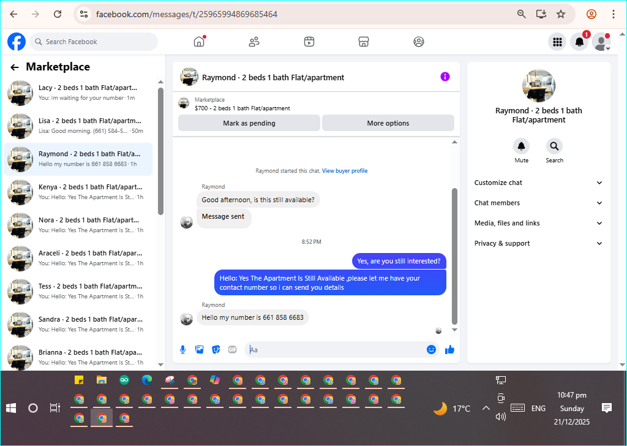Click the chat messages scrollbar thumb
This screenshot has height=446, width=627.
454,256
